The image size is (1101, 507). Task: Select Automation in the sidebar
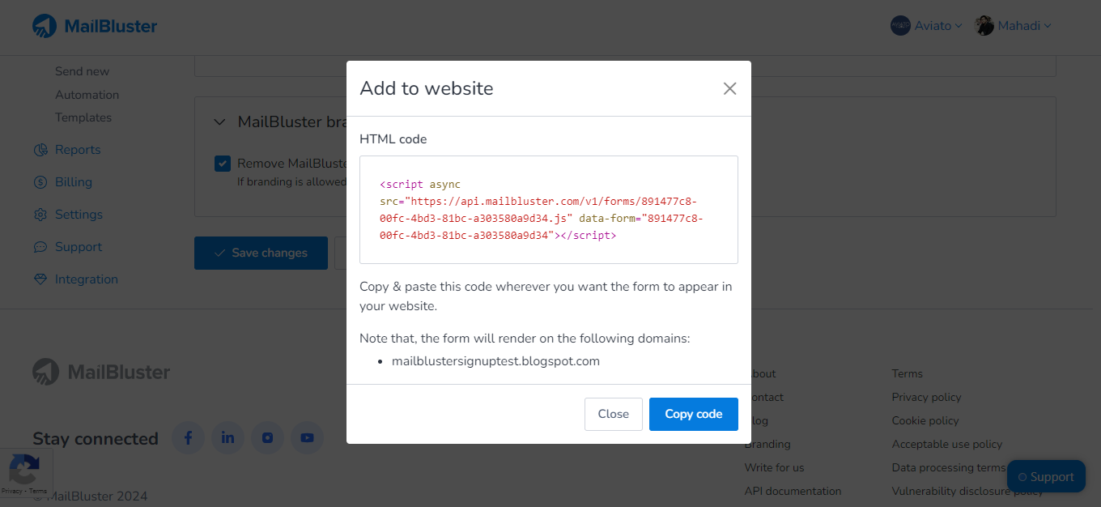coord(87,94)
